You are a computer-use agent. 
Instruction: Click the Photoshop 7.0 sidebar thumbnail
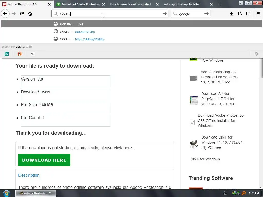coord(193,78)
